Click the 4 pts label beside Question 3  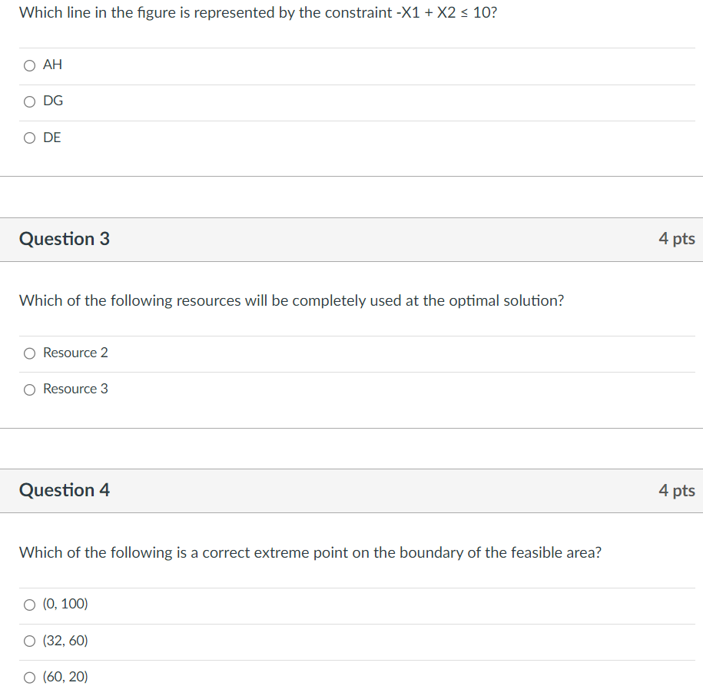[x=677, y=239]
